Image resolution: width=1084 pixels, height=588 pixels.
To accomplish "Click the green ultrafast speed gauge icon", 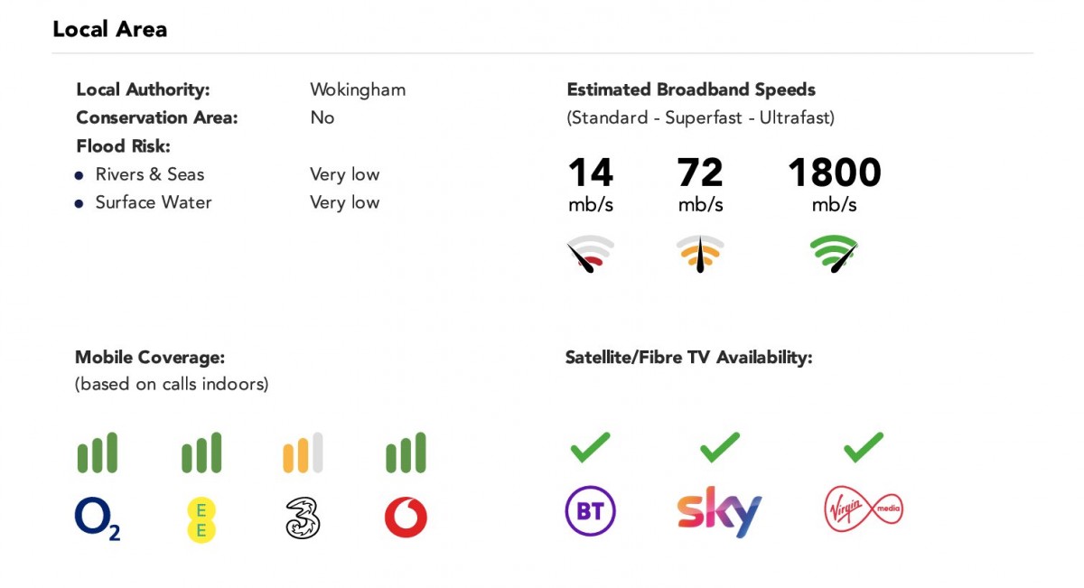I will [834, 254].
